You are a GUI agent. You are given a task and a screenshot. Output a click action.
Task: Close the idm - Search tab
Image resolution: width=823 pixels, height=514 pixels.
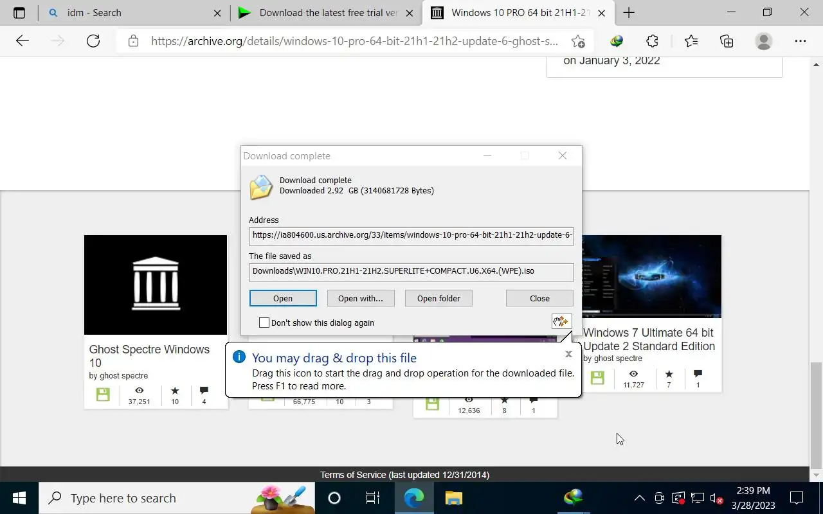point(217,13)
